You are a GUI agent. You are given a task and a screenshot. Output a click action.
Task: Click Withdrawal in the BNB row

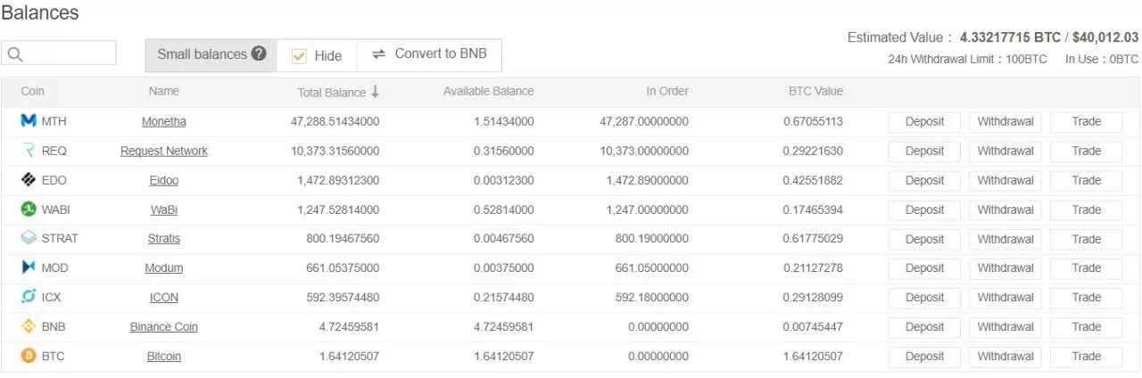[1005, 327]
